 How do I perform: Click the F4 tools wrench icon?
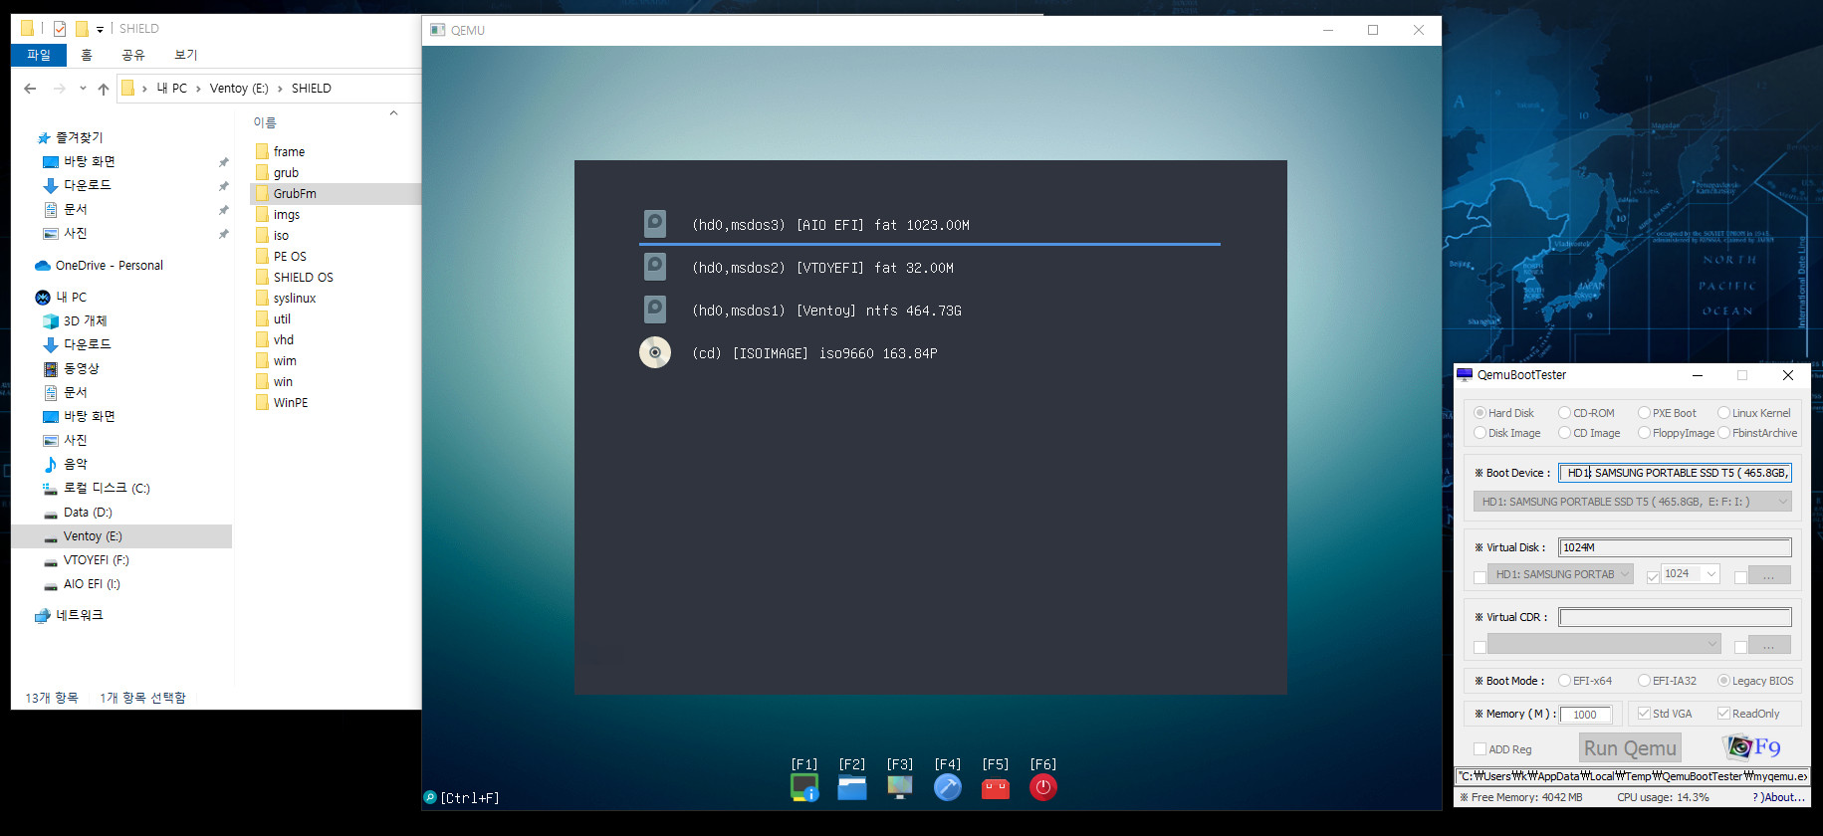pos(948,787)
